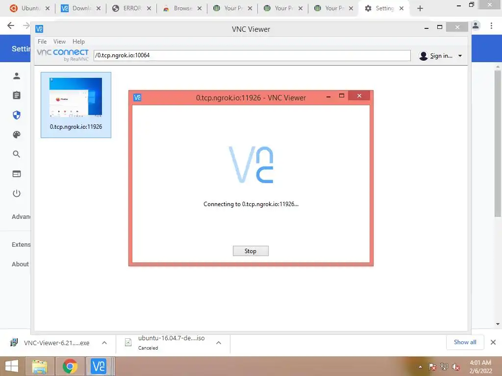Open the Autofill clipboard icon in Settings
The width and height of the screenshot is (502, 376).
17,95
